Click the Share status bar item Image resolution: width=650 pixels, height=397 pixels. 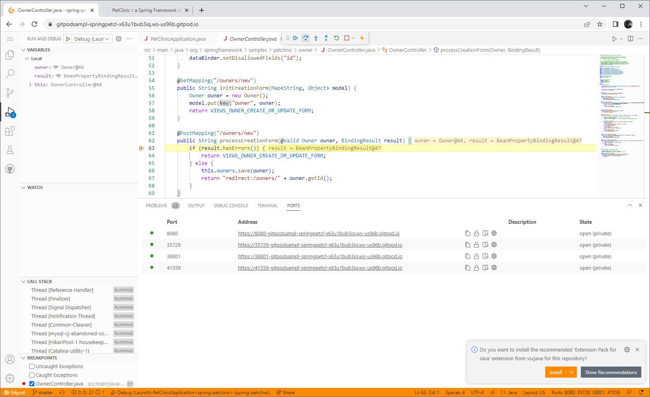click(x=285, y=393)
